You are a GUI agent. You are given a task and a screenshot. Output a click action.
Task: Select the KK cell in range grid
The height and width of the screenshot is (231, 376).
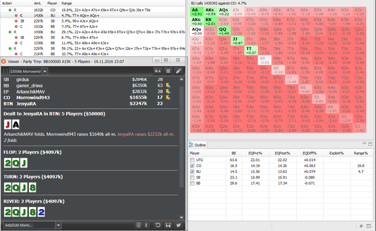pos(211,21)
